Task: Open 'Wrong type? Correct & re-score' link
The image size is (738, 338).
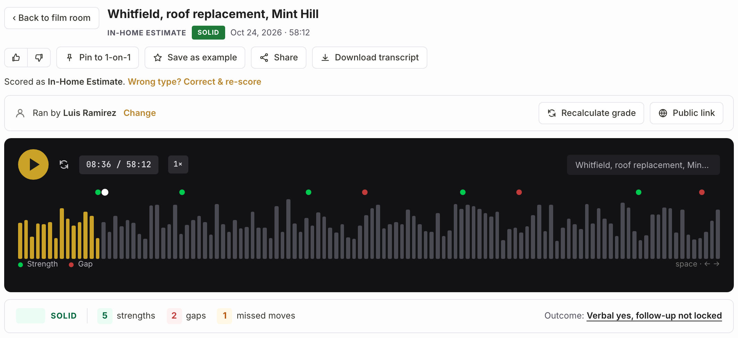Action: [195, 82]
